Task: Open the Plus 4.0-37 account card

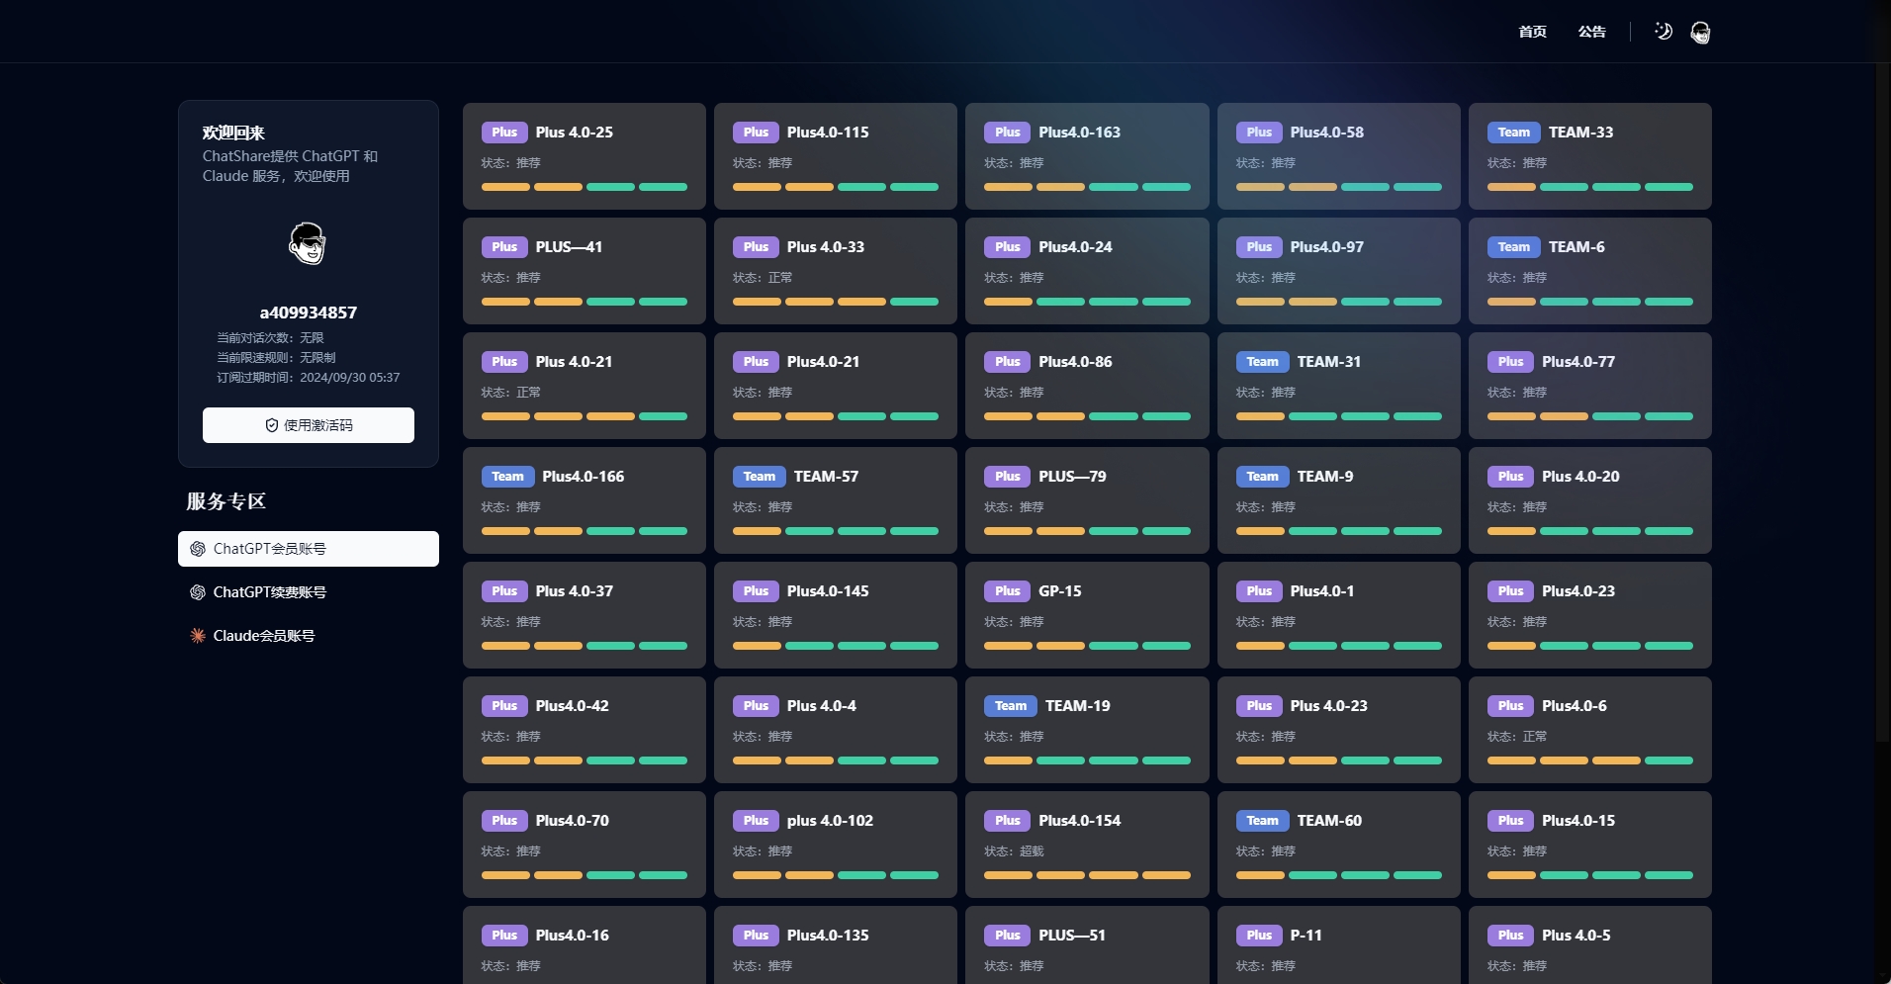Action: tap(585, 615)
